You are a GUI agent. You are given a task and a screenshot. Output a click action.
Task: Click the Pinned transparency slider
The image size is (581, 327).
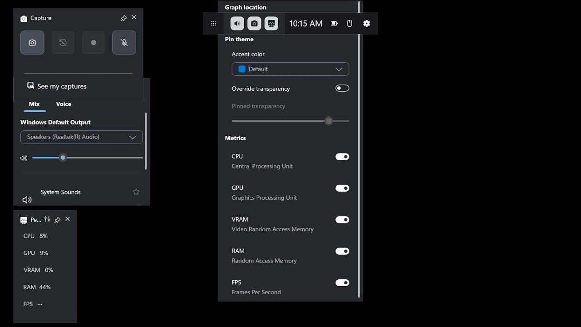290,121
